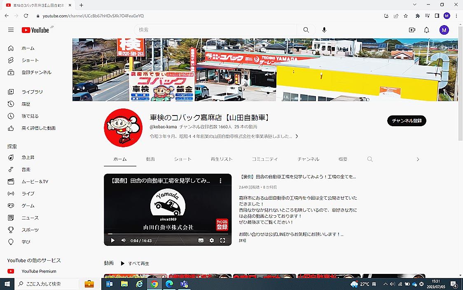Search within the channel using the magnifier
The height and width of the screenshot is (290, 463).
(370, 159)
